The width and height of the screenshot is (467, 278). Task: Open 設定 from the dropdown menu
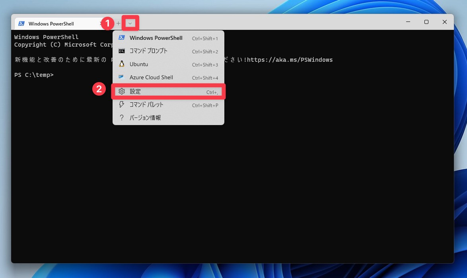[168, 92]
